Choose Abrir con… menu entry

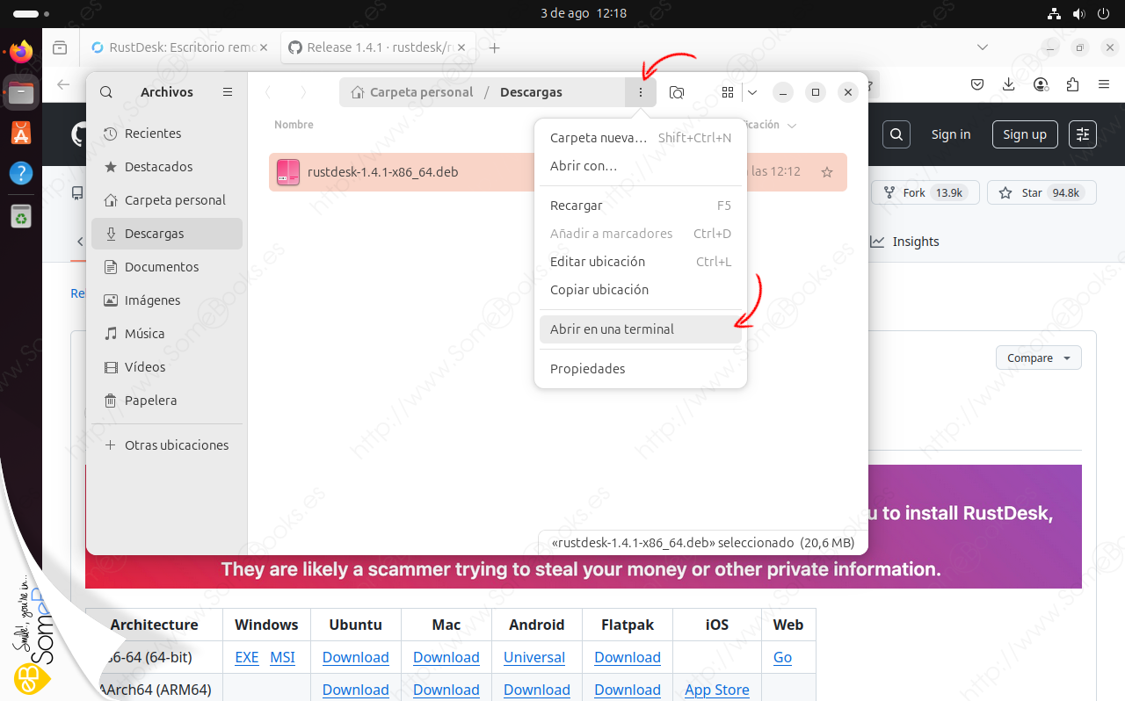(x=641, y=166)
